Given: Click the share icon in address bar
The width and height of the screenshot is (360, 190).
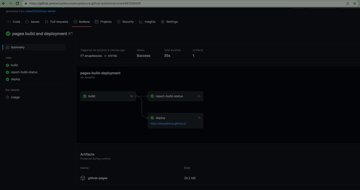Looking at the screenshot, I should [x=348, y=3].
